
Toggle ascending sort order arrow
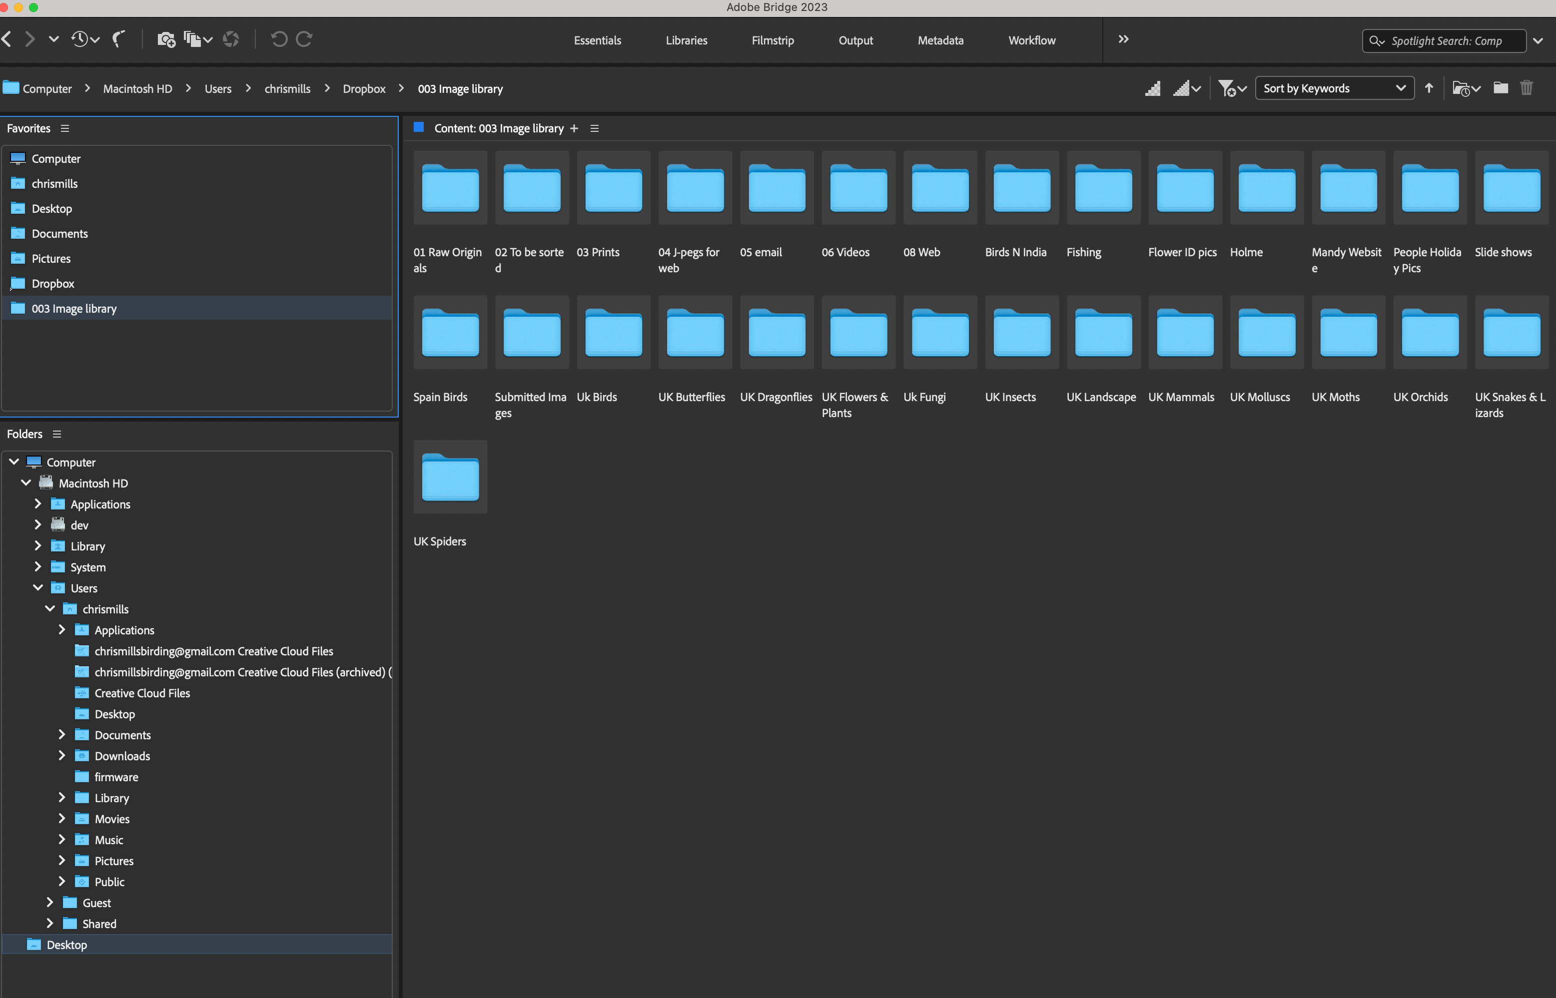[1428, 88]
